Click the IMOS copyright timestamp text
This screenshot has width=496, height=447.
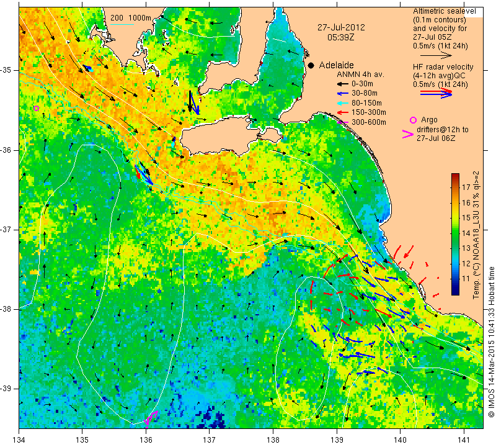coord(491,342)
